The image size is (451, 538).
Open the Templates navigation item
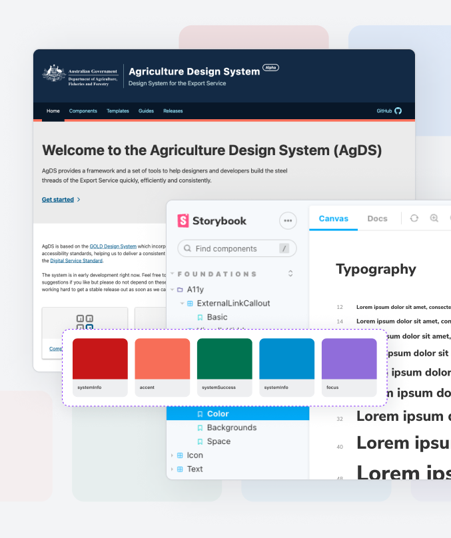click(x=118, y=111)
